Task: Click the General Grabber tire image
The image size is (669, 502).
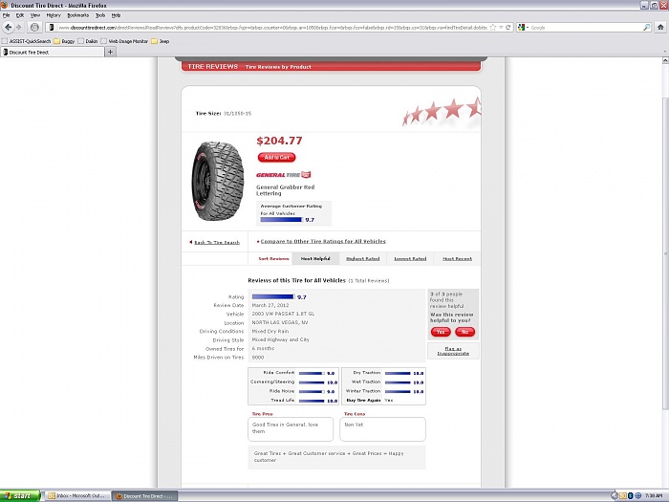Action: (x=218, y=181)
